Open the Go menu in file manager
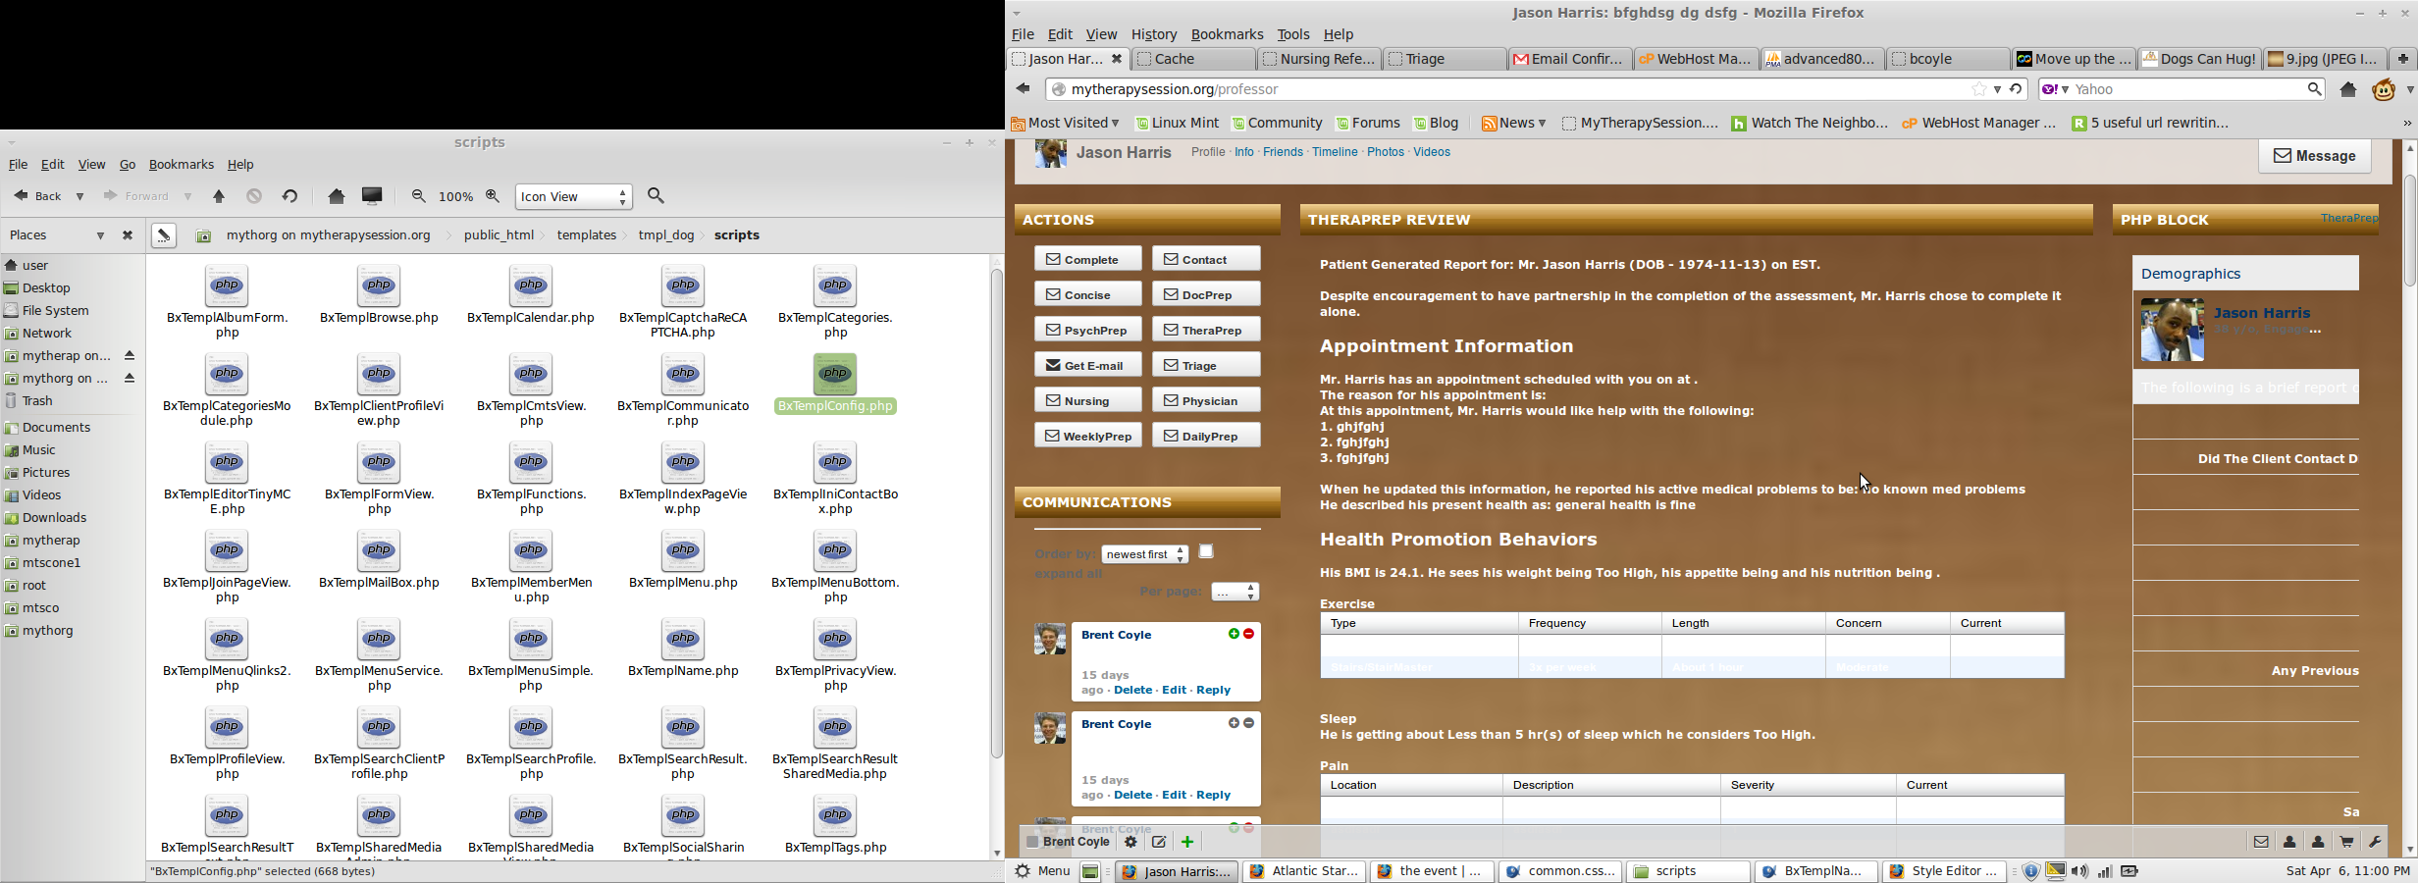The height and width of the screenshot is (883, 2418). [128, 165]
